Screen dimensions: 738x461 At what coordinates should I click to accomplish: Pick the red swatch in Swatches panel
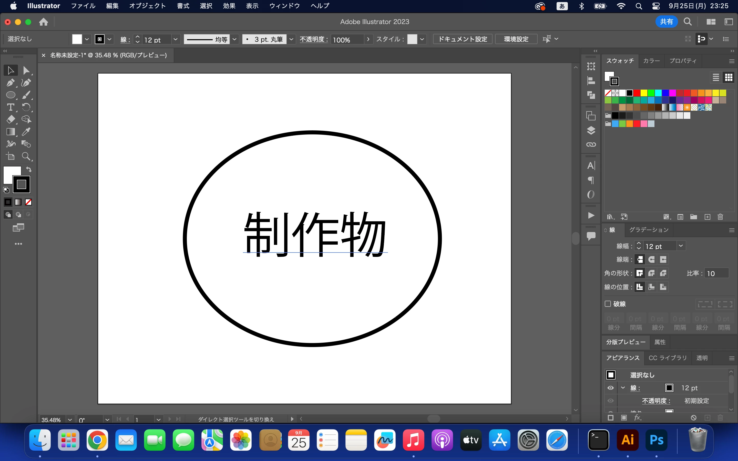(x=637, y=93)
